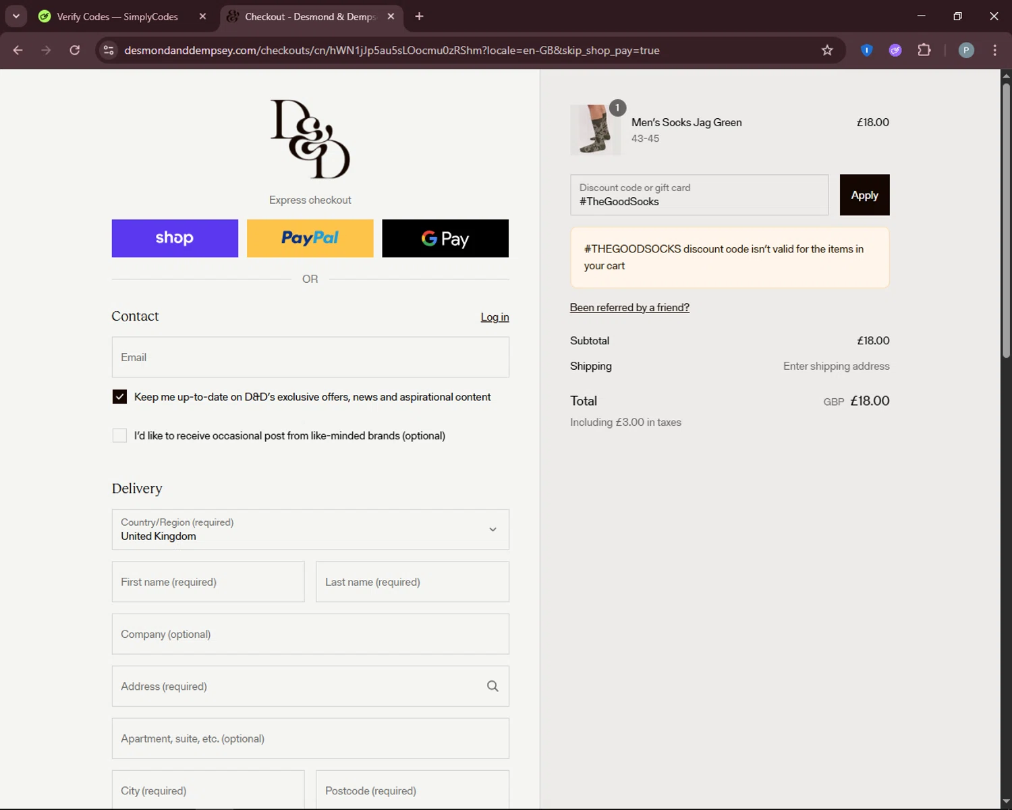The width and height of the screenshot is (1012, 810).
Task: Open the Chrome three-dot menu
Action: point(995,50)
